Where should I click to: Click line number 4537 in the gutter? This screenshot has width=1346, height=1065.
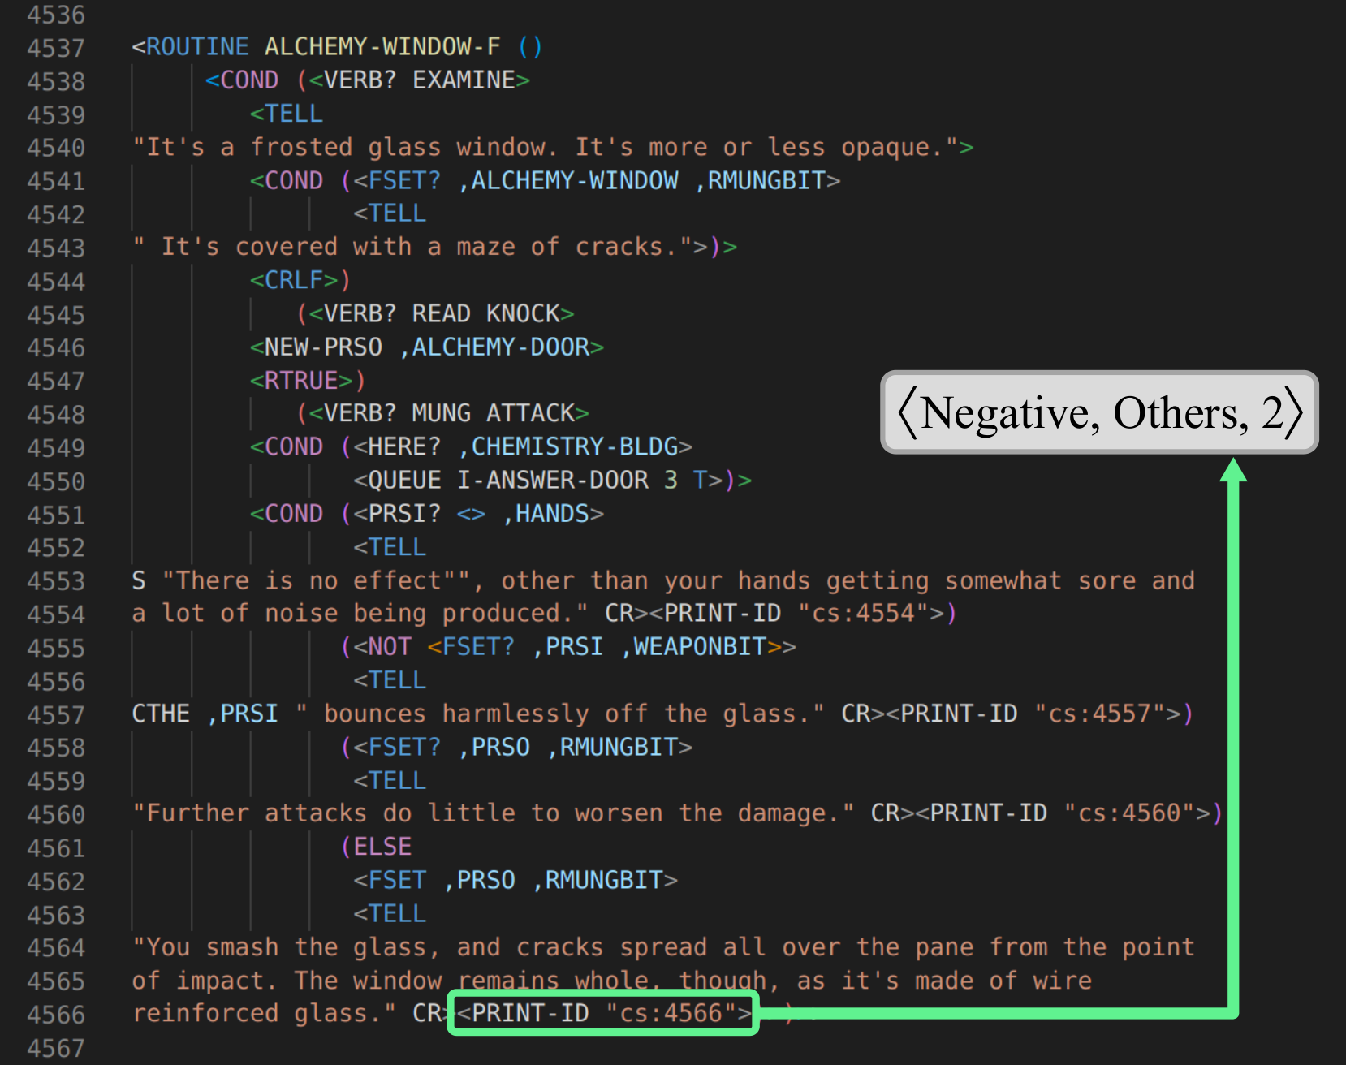56,48
